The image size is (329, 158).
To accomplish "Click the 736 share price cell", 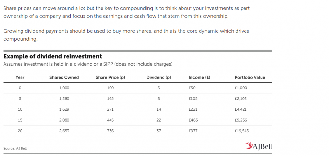I will pyautogui.click(x=111, y=131).
